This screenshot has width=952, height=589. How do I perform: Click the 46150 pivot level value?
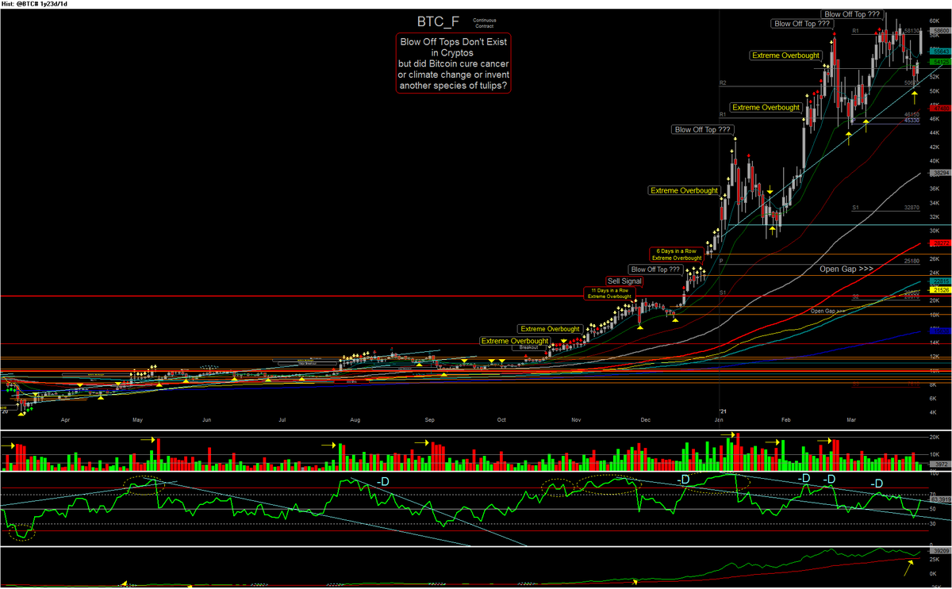coord(912,114)
